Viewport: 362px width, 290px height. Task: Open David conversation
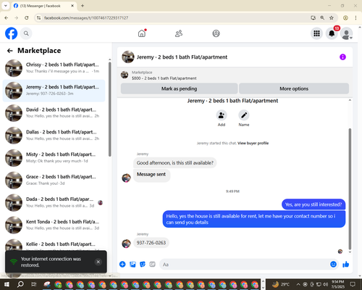click(54, 113)
